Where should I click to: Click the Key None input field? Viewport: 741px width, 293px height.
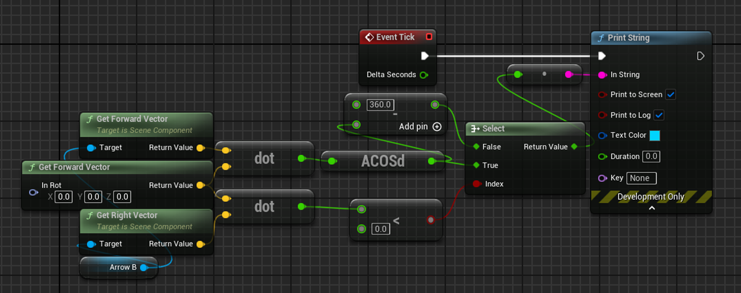(641, 178)
